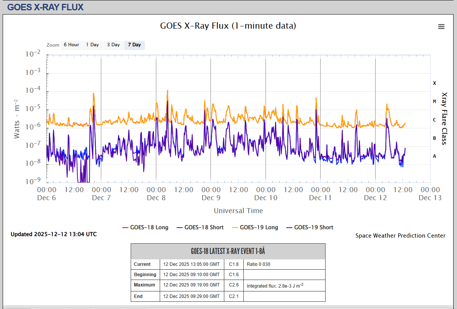This screenshot has width=457, height=309.
Task: Select the 6 Hour zoom range
Action: tap(71, 45)
